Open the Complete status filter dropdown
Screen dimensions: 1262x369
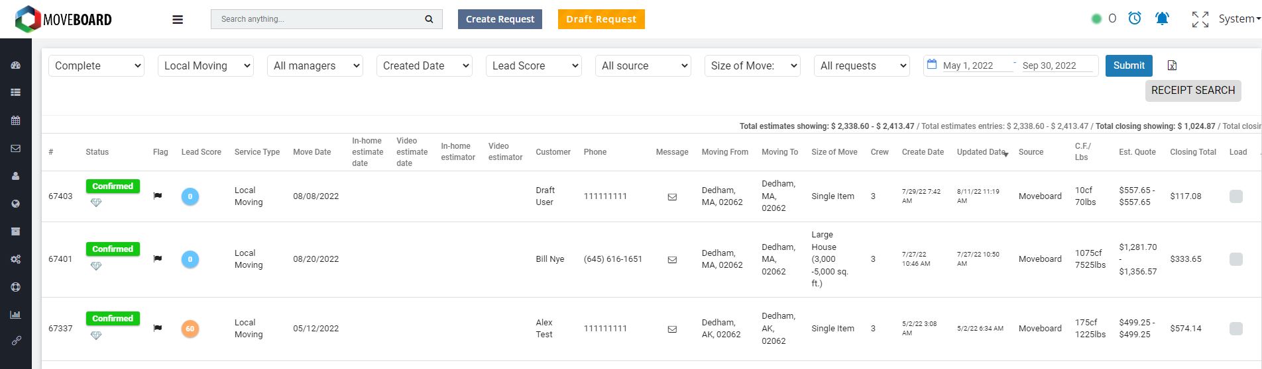[x=96, y=65]
